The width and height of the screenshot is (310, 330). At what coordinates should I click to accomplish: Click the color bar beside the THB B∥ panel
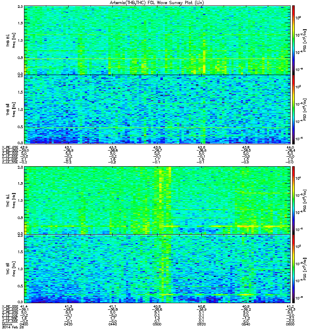pyautogui.click(x=293, y=109)
